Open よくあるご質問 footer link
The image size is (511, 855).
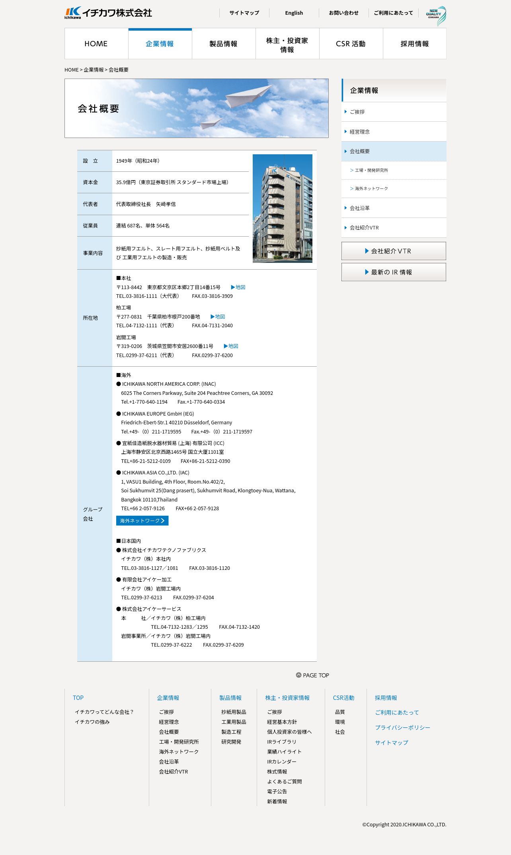pos(284,781)
